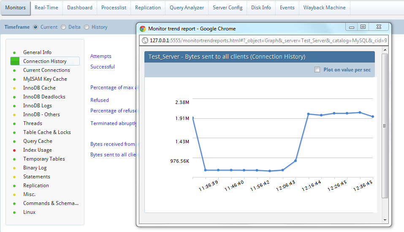The height and width of the screenshot is (232, 404).
Task: Maximize the Monitor trend report window
Action: (363, 27)
